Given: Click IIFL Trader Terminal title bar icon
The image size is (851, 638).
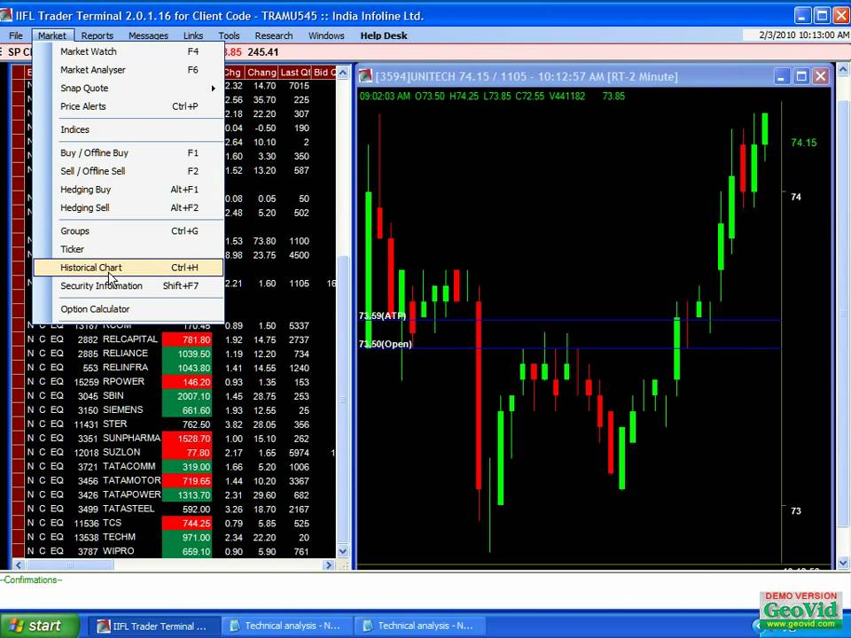Looking at the screenshot, I should [x=6, y=15].
